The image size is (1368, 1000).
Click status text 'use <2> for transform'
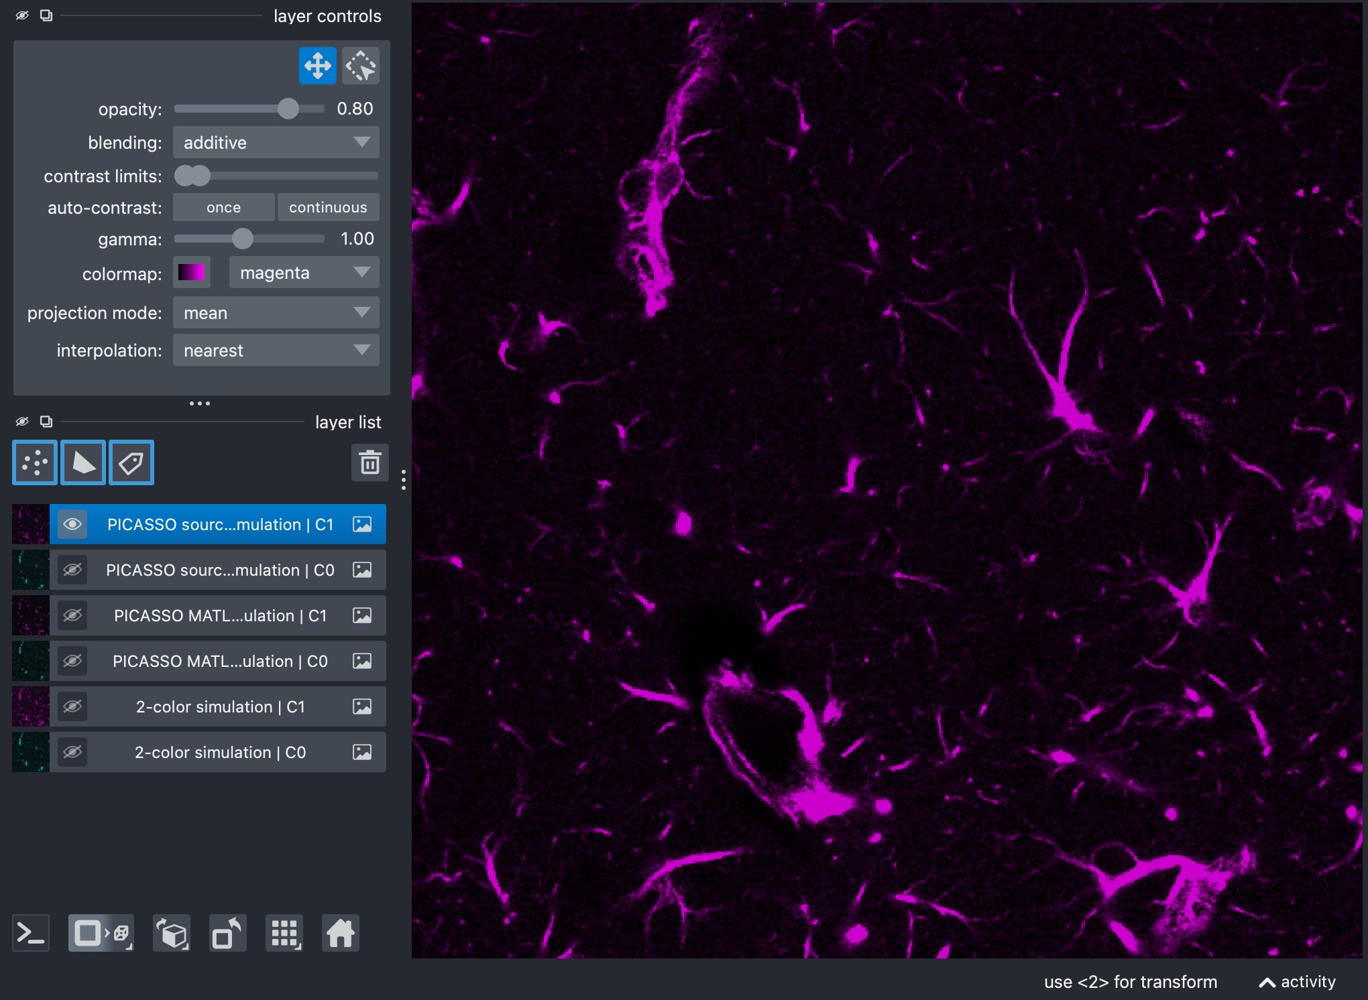click(x=1131, y=982)
